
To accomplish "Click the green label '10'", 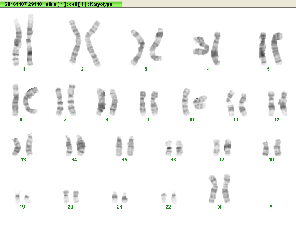I will [x=191, y=119].
